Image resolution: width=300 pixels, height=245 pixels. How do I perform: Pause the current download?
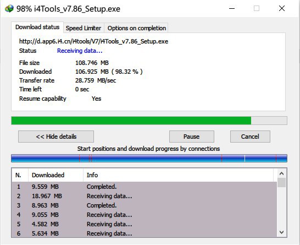coord(192,137)
